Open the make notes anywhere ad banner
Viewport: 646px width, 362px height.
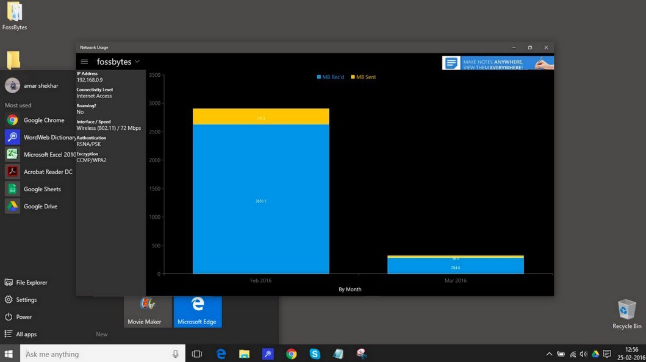click(x=498, y=63)
